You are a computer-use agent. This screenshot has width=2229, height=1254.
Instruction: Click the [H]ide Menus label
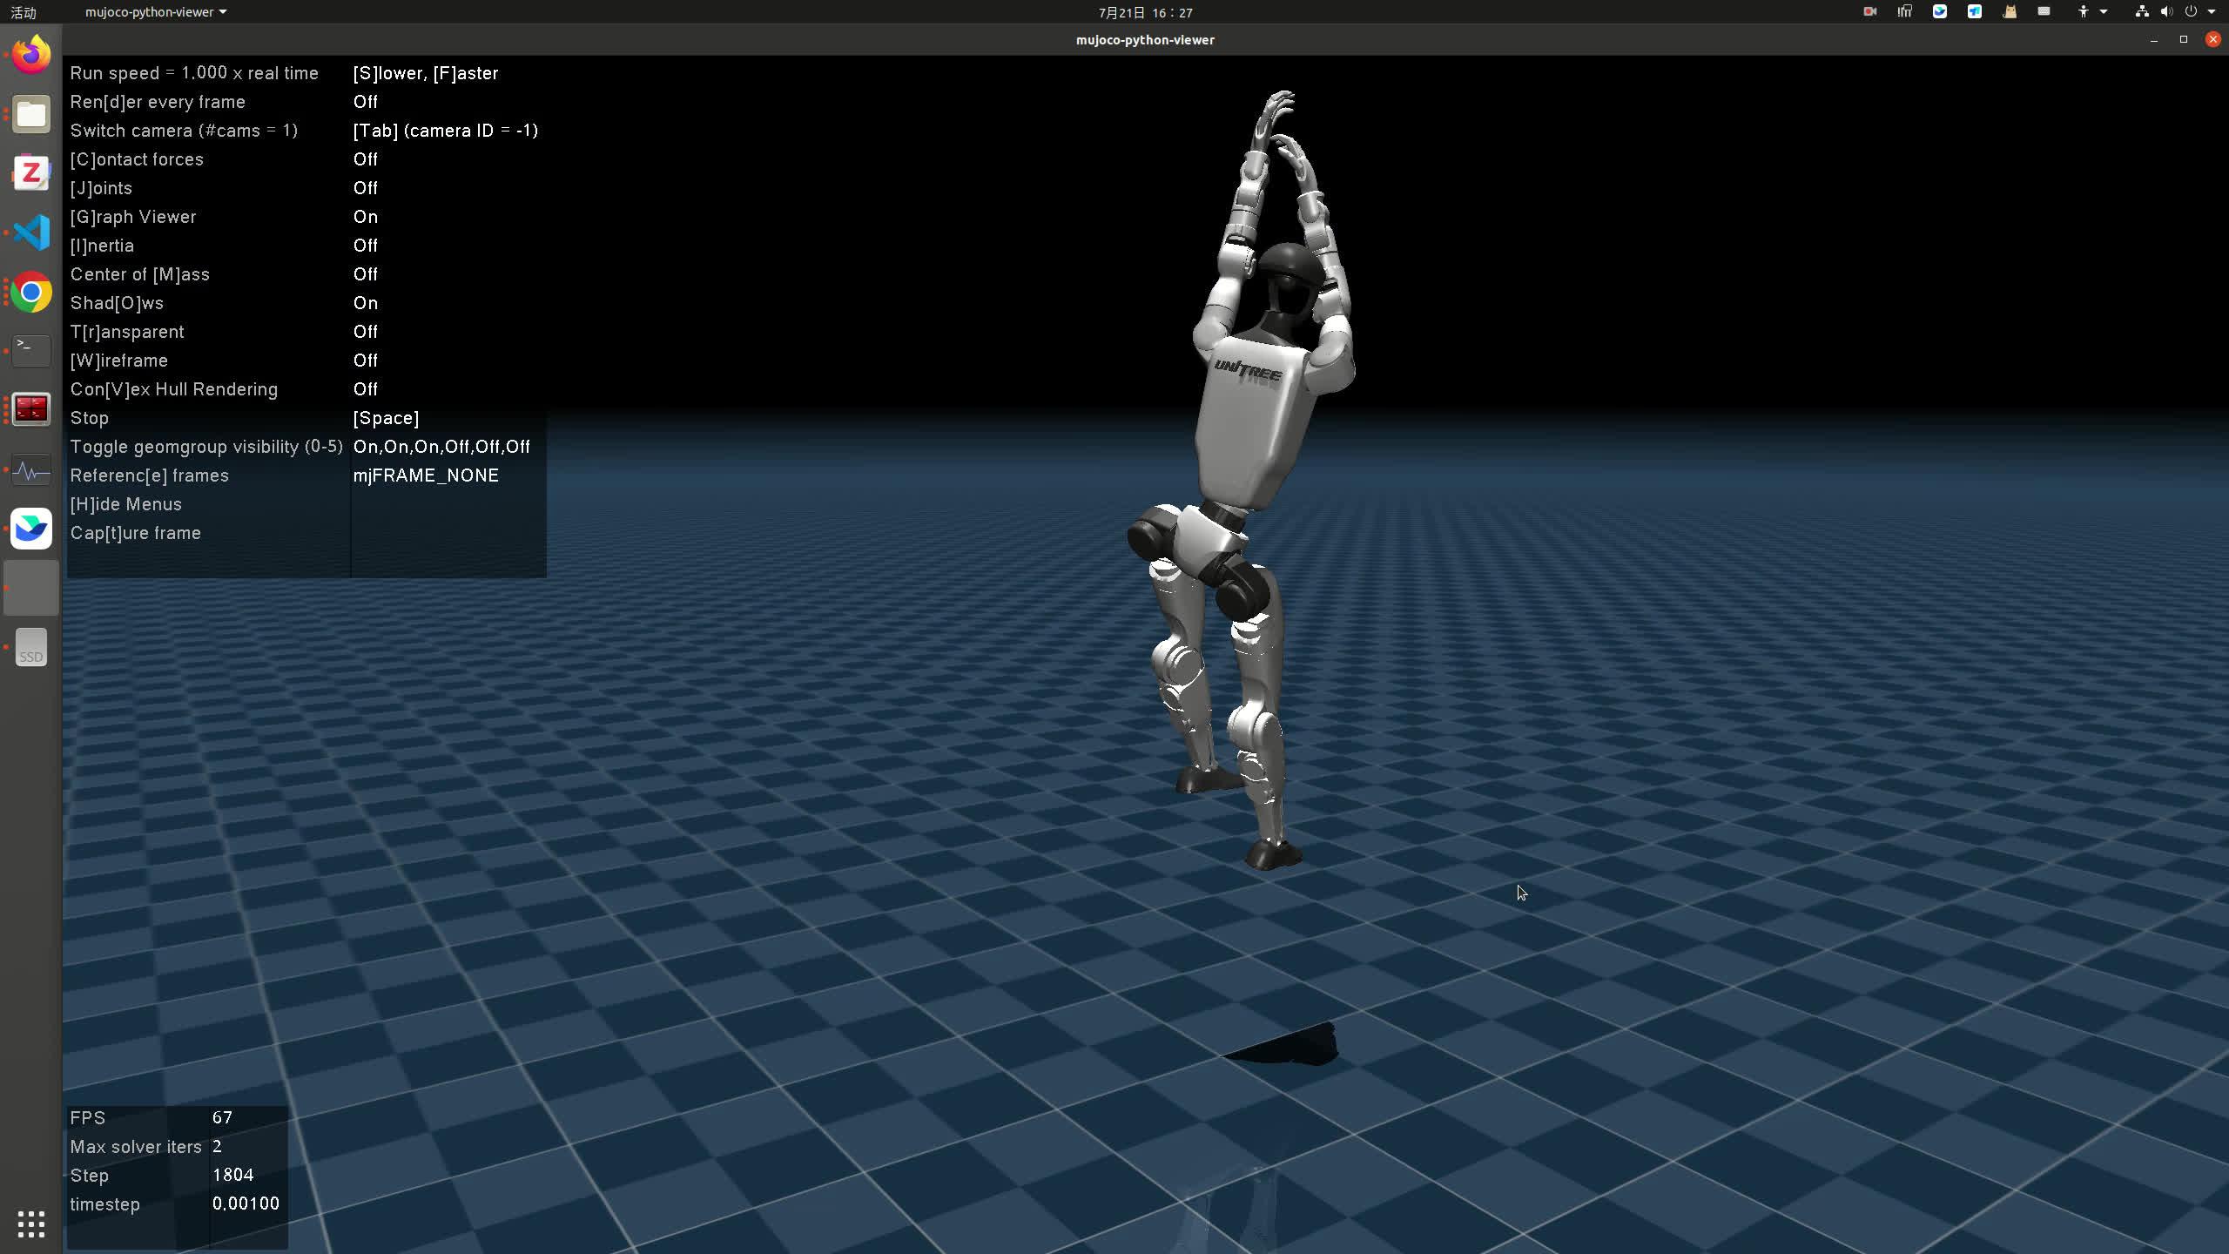click(126, 504)
